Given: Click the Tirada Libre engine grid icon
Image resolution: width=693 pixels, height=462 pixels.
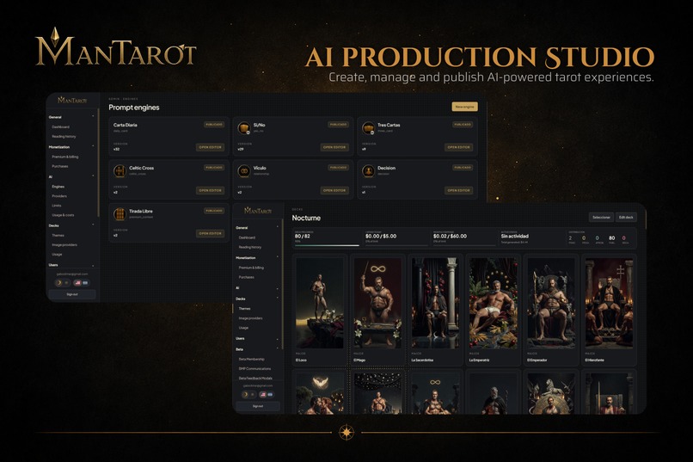Looking at the screenshot, I should 120,214.
